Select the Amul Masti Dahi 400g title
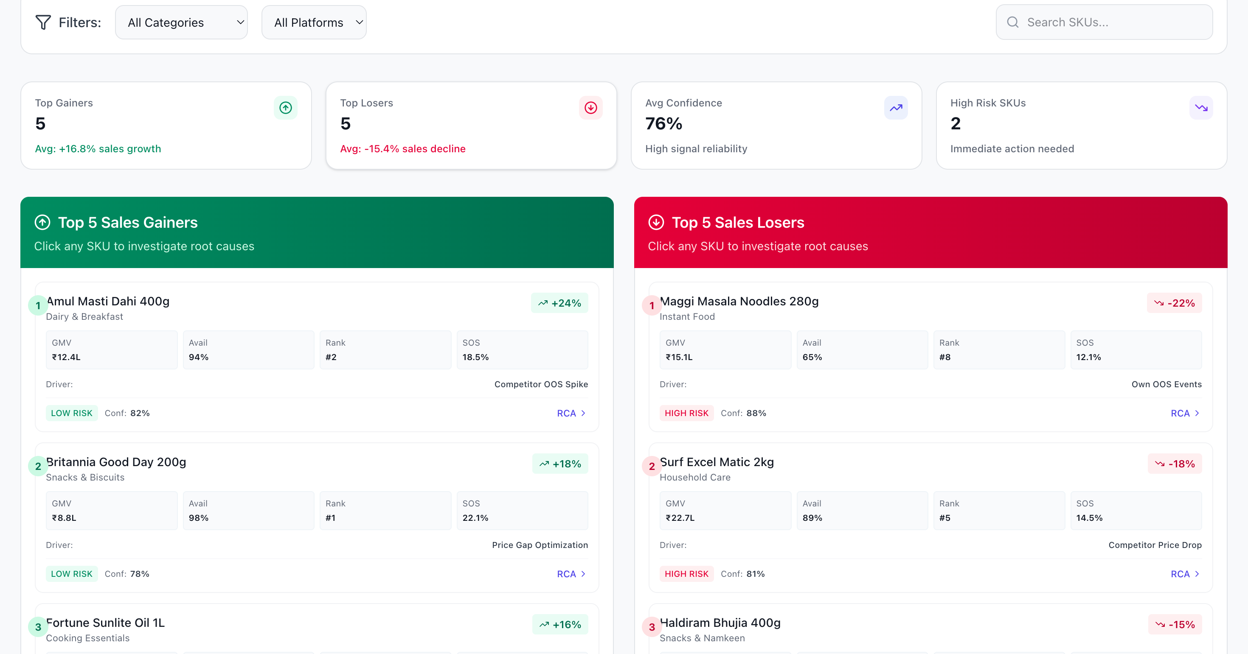This screenshot has height=654, width=1248. pyautogui.click(x=108, y=301)
